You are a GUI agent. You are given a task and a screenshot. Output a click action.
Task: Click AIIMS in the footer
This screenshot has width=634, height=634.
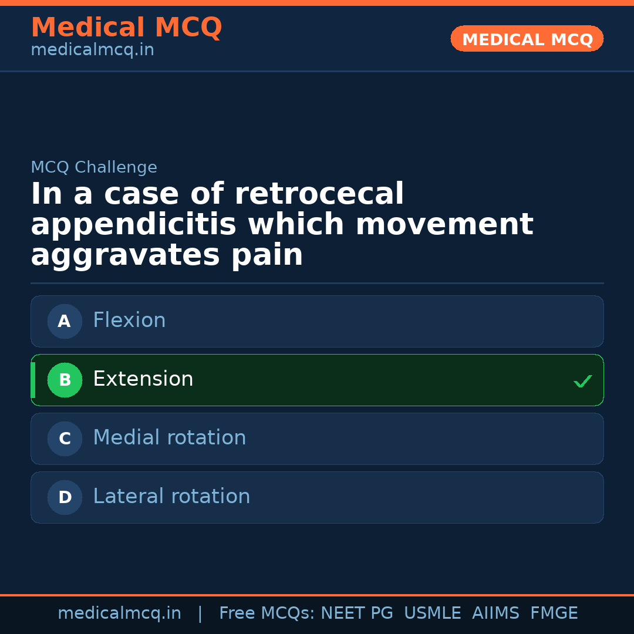(495, 613)
